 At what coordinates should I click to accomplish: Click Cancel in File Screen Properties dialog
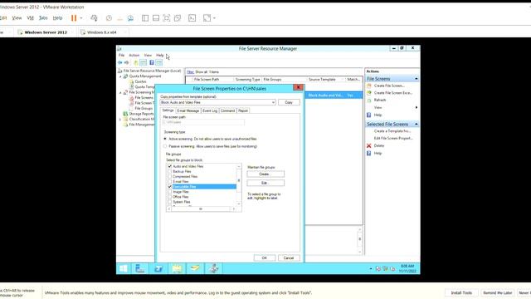pos(289,258)
